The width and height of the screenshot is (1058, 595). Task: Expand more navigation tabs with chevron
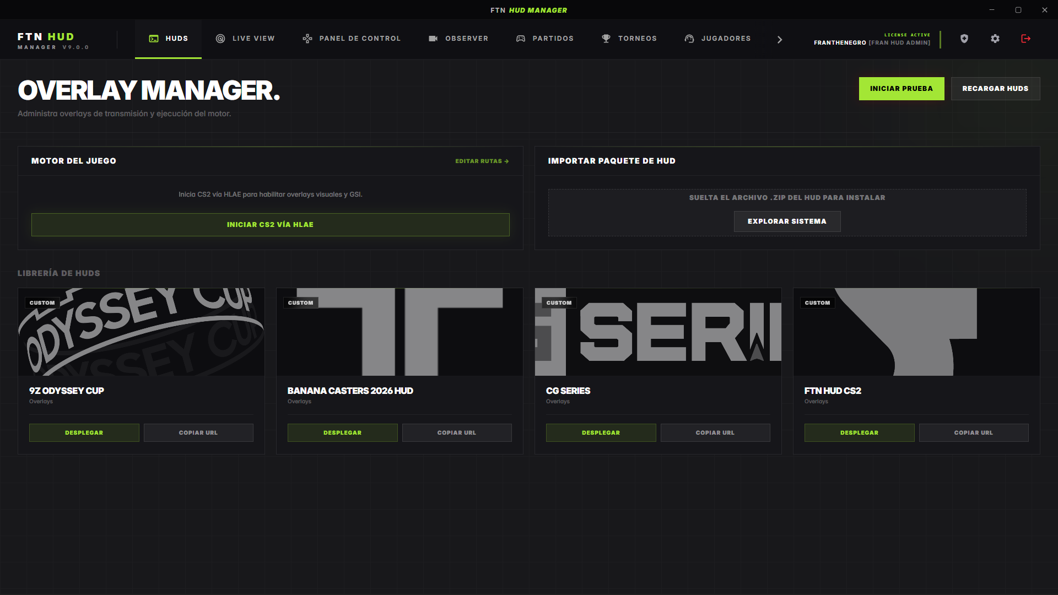coord(780,39)
